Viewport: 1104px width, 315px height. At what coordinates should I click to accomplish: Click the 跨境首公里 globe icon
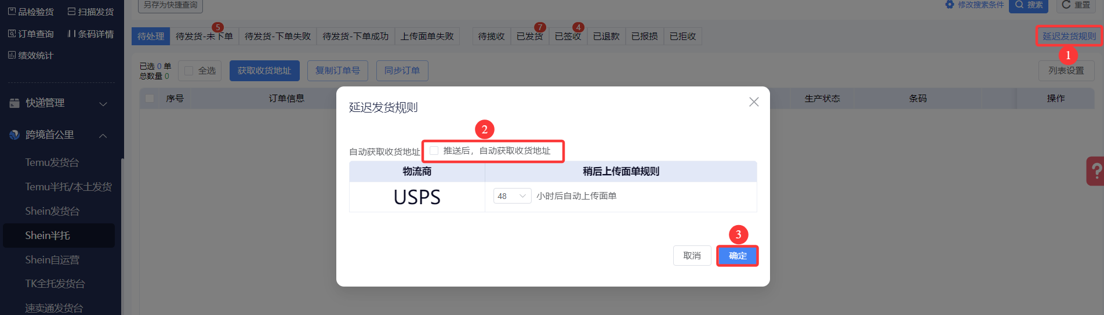[x=14, y=135]
